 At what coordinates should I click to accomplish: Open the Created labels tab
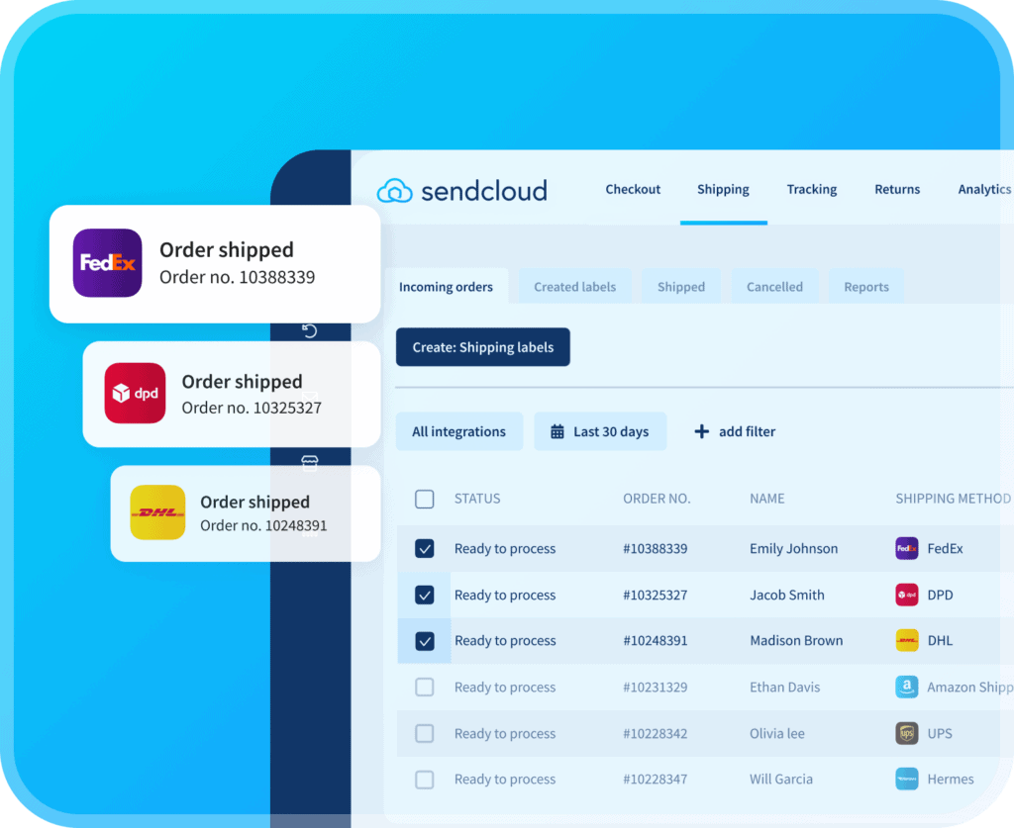point(574,286)
